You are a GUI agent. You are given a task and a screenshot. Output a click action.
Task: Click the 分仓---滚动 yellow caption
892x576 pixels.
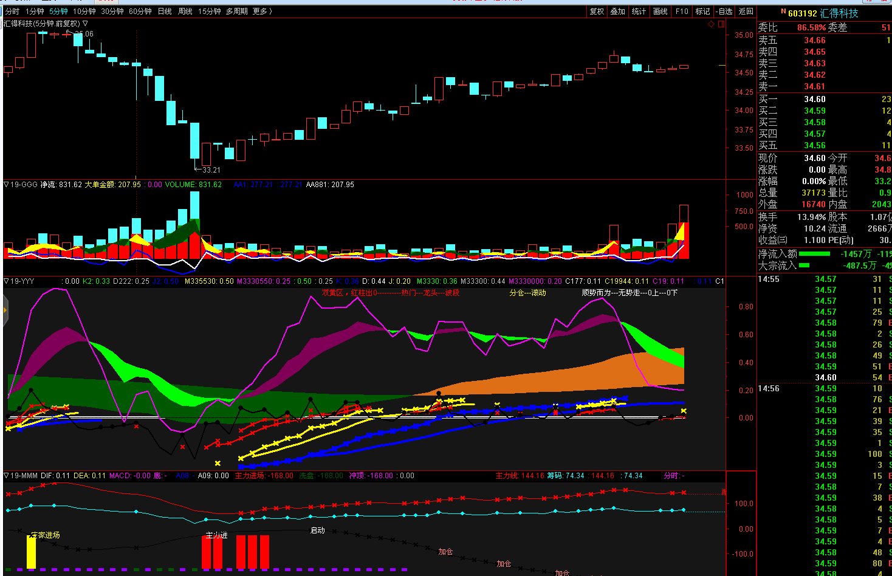[x=527, y=293]
